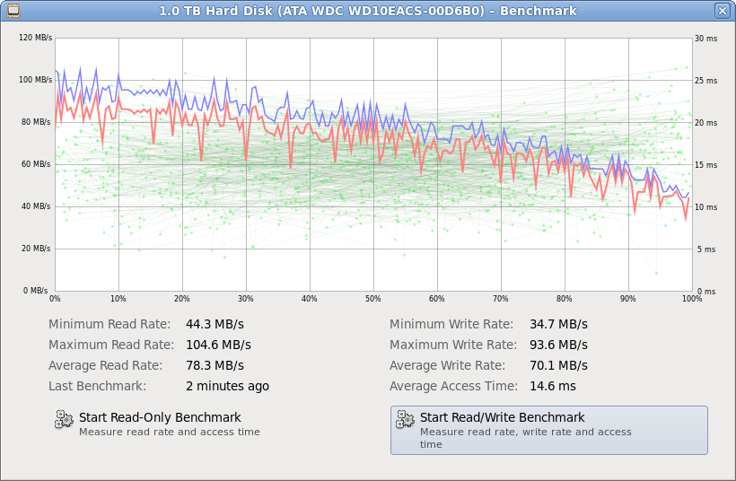Click the 70.1 MB/s average write value
The width and height of the screenshot is (736, 481).
pos(557,365)
